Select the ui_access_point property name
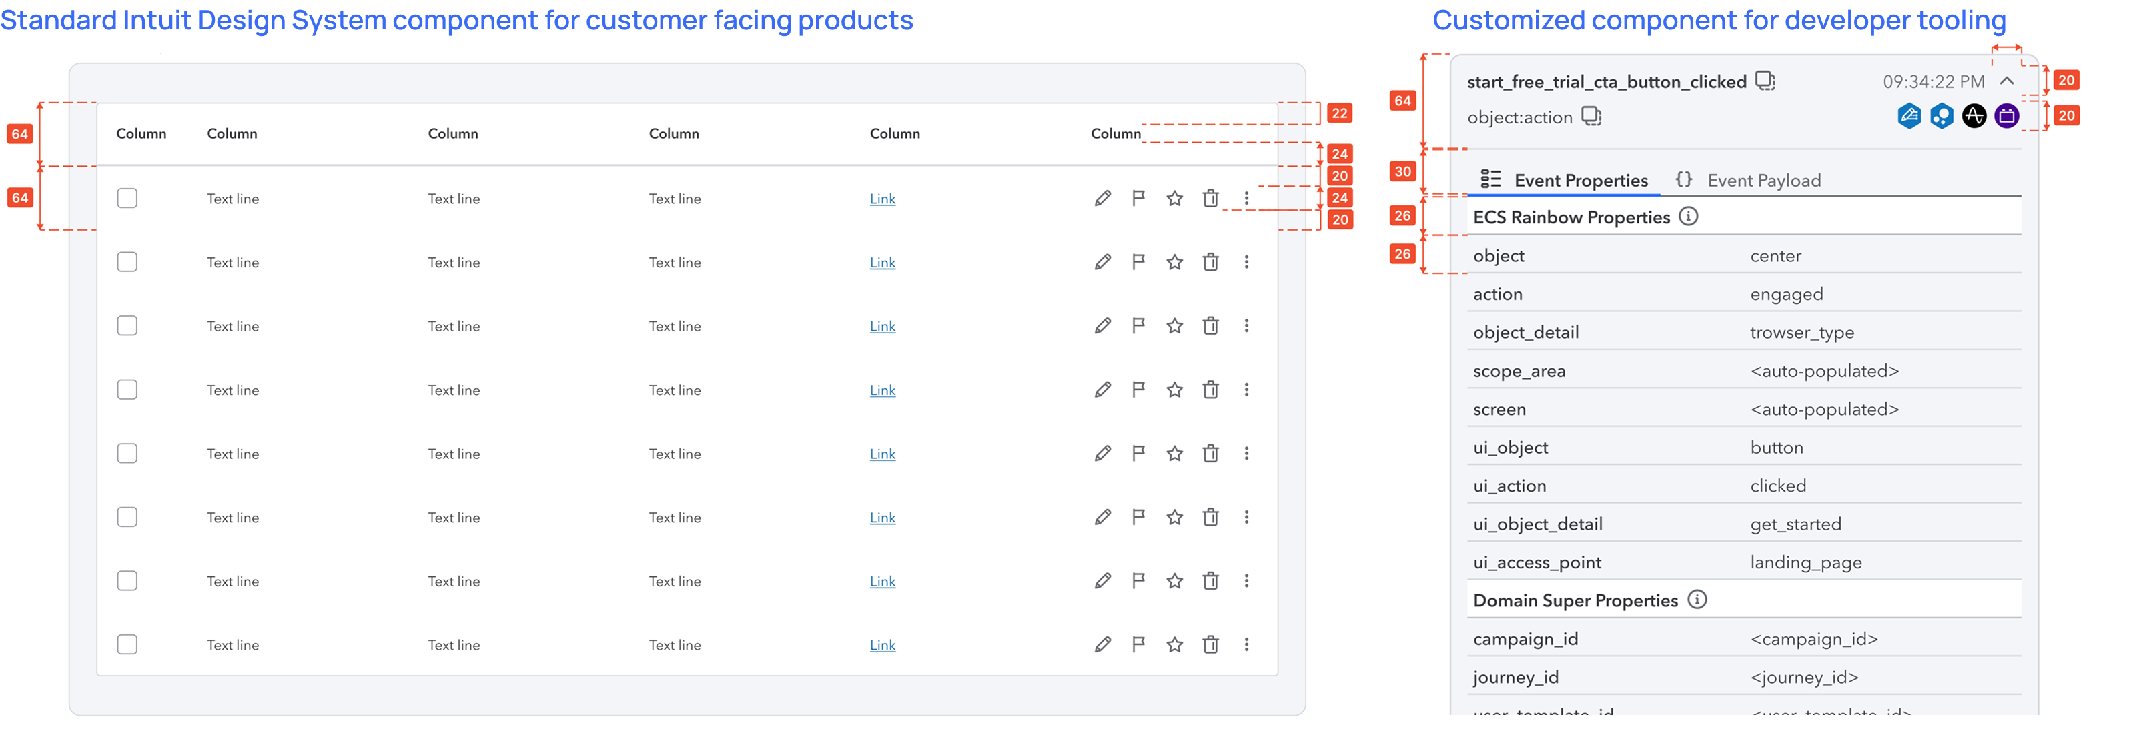Viewport: 2135px width, 731px height. coord(1537,562)
